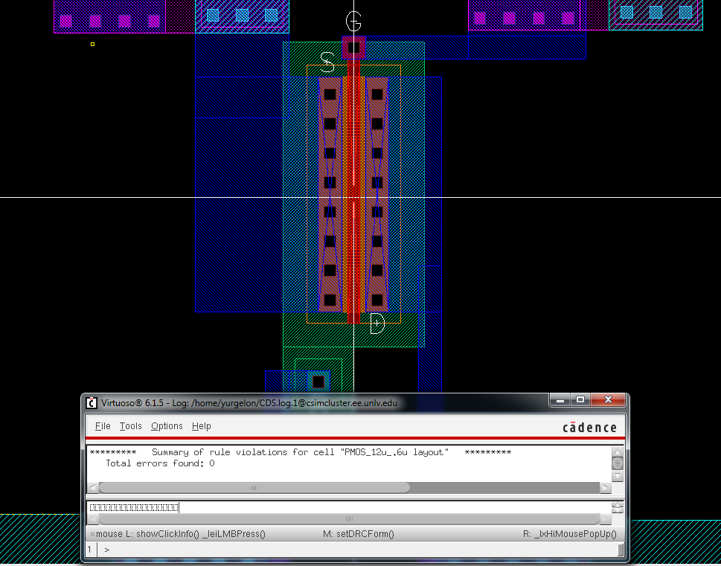
Task: Click the D pin label in the layout
Action: point(377,324)
